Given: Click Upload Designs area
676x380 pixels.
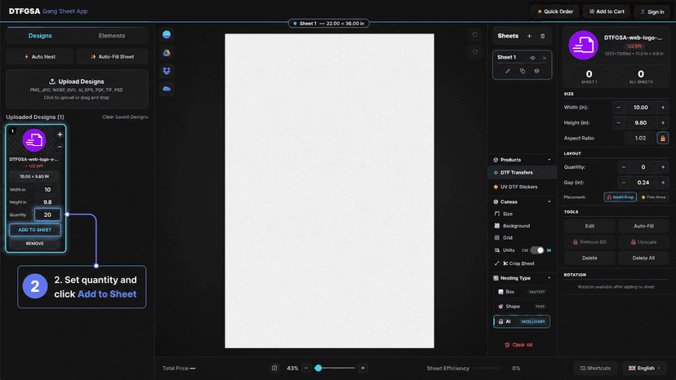Looking at the screenshot, I should pyautogui.click(x=77, y=89).
